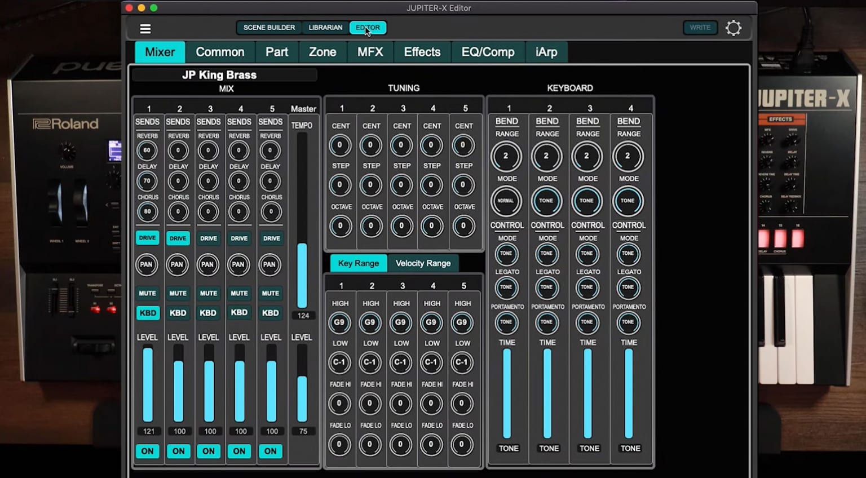The height and width of the screenshot is (478, 866).
Task: Adjust the Octave knob for tuning channel 5
Action: pyautogui.click(x=463, y=226)
